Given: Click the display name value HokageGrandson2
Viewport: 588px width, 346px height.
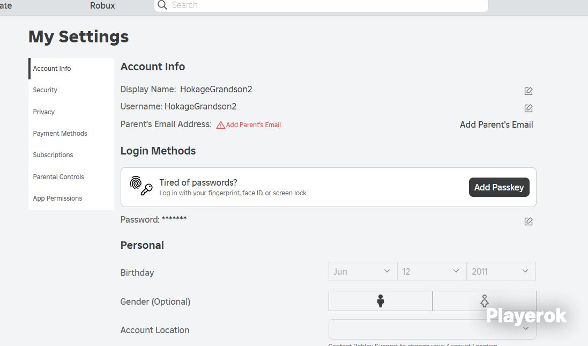Looking at the screenshot, I should [x=216, y=89].
